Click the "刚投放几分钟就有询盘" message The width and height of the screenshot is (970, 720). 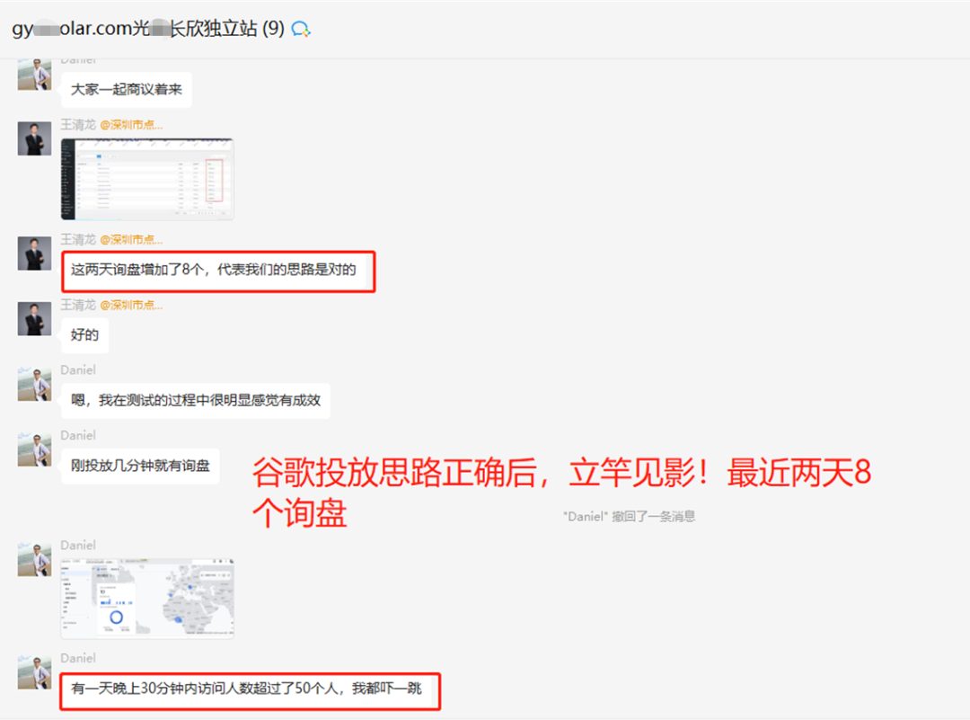coord(140,467)
